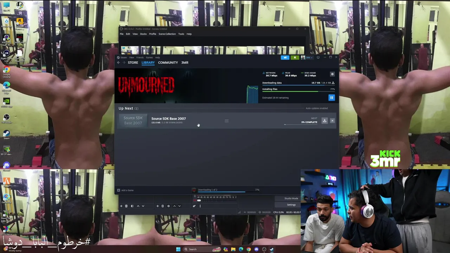Open the Tools menu in OBS
The width and height of the screenshot is (450, 253).
point(181,34)
